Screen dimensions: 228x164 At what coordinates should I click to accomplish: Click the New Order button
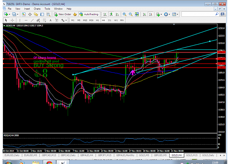[63, 14]
